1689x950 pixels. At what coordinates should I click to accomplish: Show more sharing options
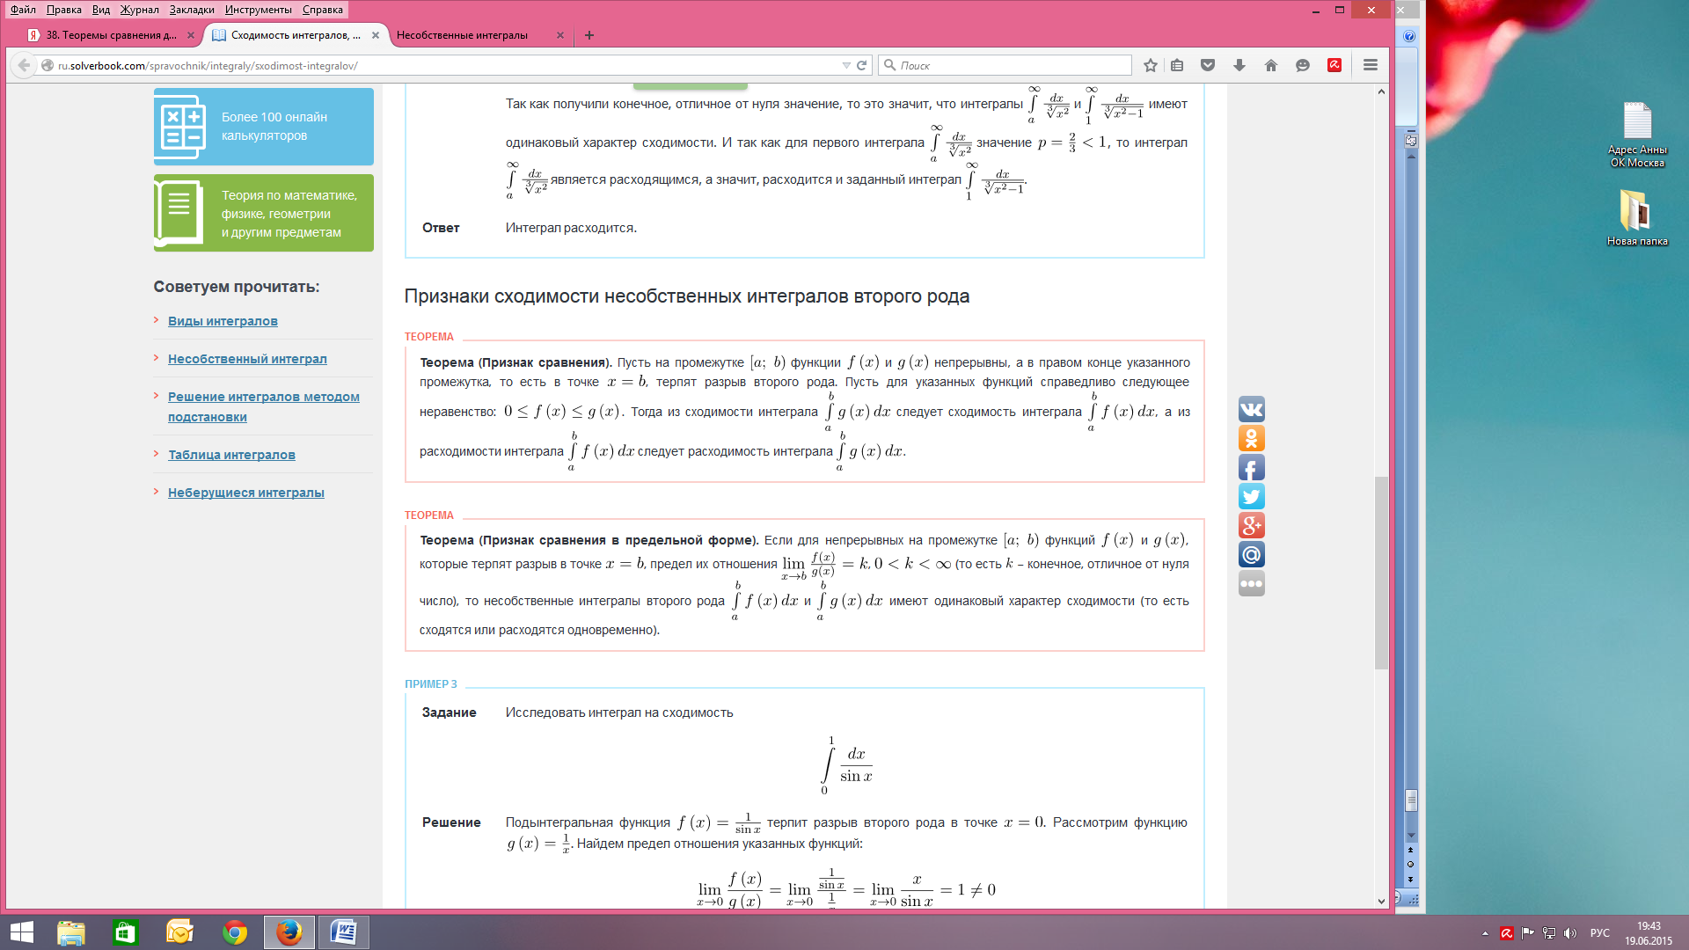1252,583
